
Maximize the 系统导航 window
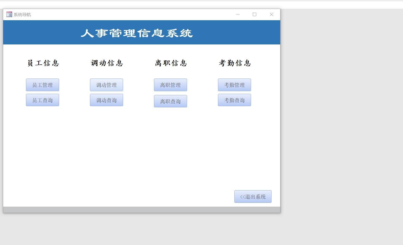point(255,14)
